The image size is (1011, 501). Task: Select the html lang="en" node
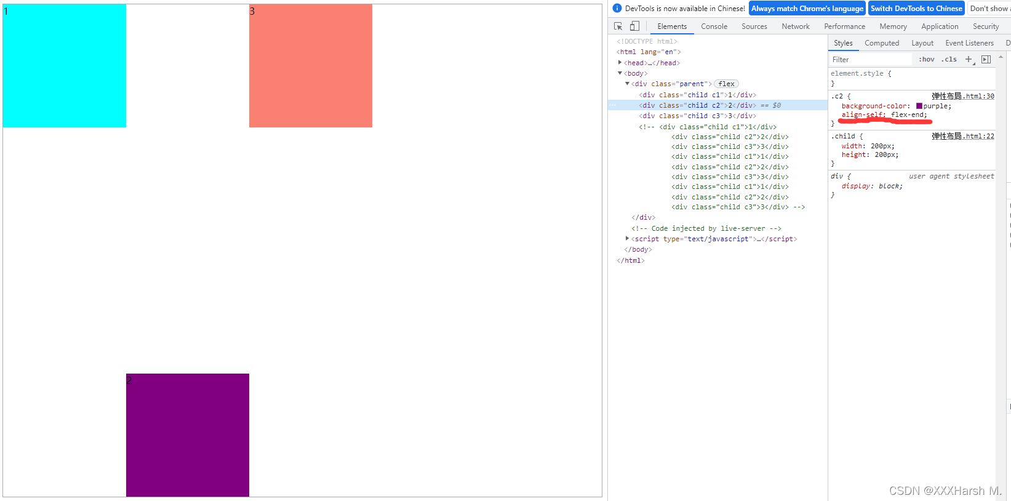click(x=649, y=52)
